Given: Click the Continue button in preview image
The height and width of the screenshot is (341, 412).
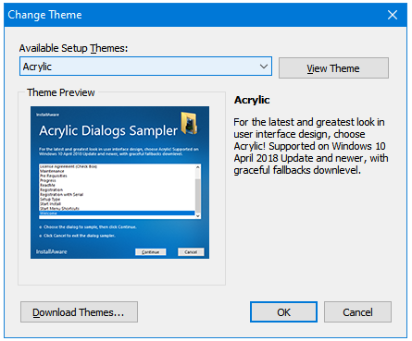Looking at the screenshot, I should 151,252.
